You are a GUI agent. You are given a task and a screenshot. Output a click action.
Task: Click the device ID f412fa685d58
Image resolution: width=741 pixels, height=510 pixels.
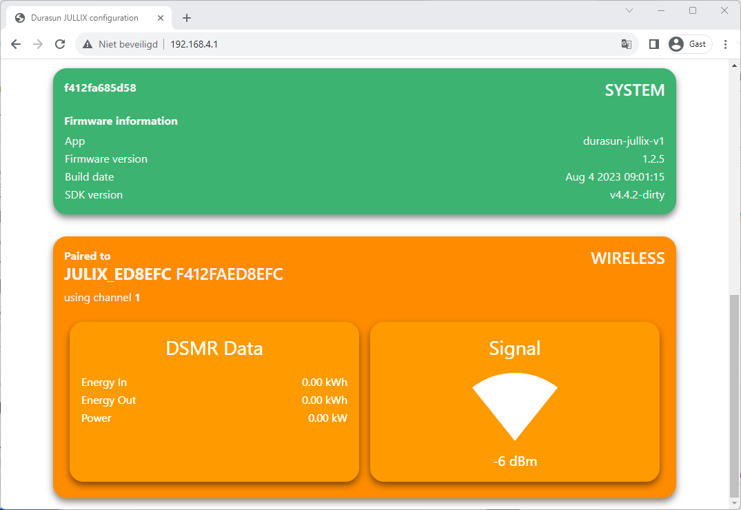coord(100,88)
